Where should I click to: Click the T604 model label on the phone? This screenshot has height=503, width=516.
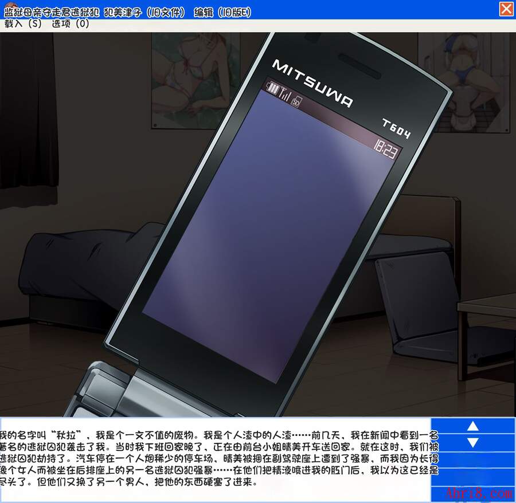coord(396,129)
